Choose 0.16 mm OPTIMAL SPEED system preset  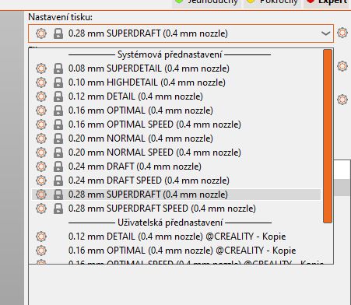pos(176,124)
